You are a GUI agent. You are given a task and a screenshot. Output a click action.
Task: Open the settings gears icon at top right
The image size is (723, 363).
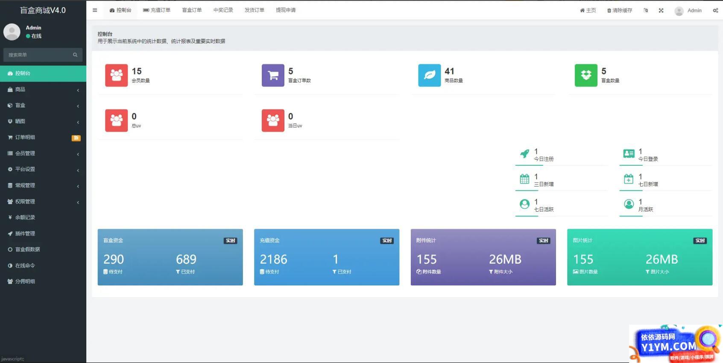coord(715,11)
